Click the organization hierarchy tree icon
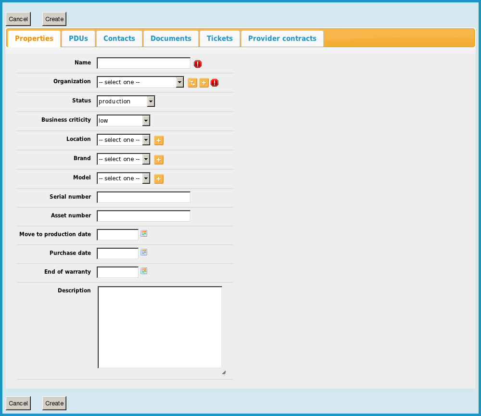 192,83
